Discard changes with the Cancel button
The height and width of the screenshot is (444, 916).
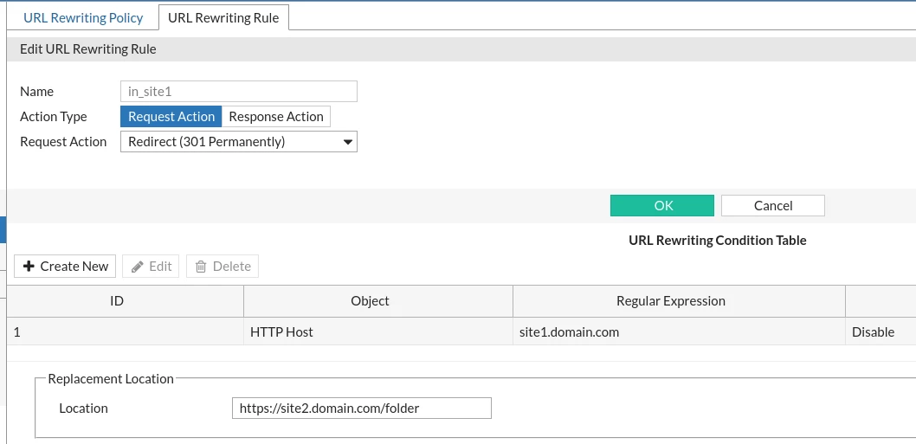(773, 206)
